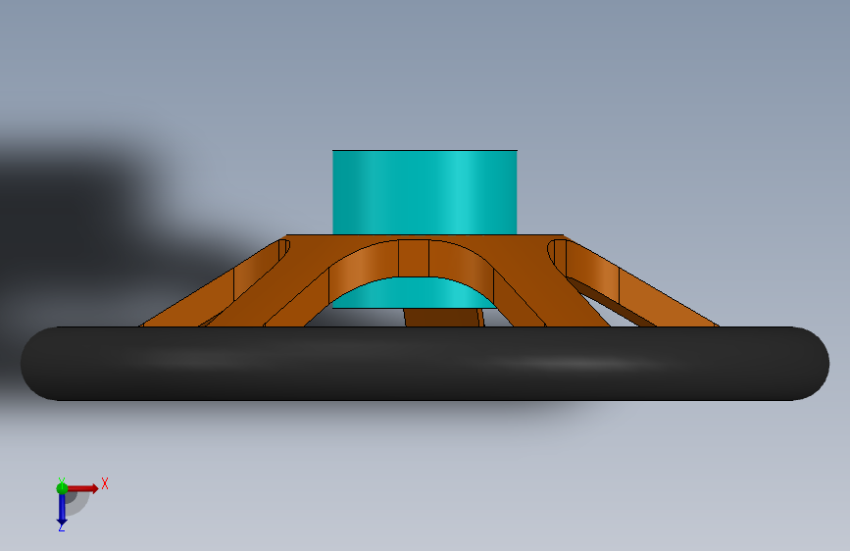Image resolution: width=850 pixels, height=551 pixels.
Task: Select the black torus ring at the bottom
Action: point(425,364)
